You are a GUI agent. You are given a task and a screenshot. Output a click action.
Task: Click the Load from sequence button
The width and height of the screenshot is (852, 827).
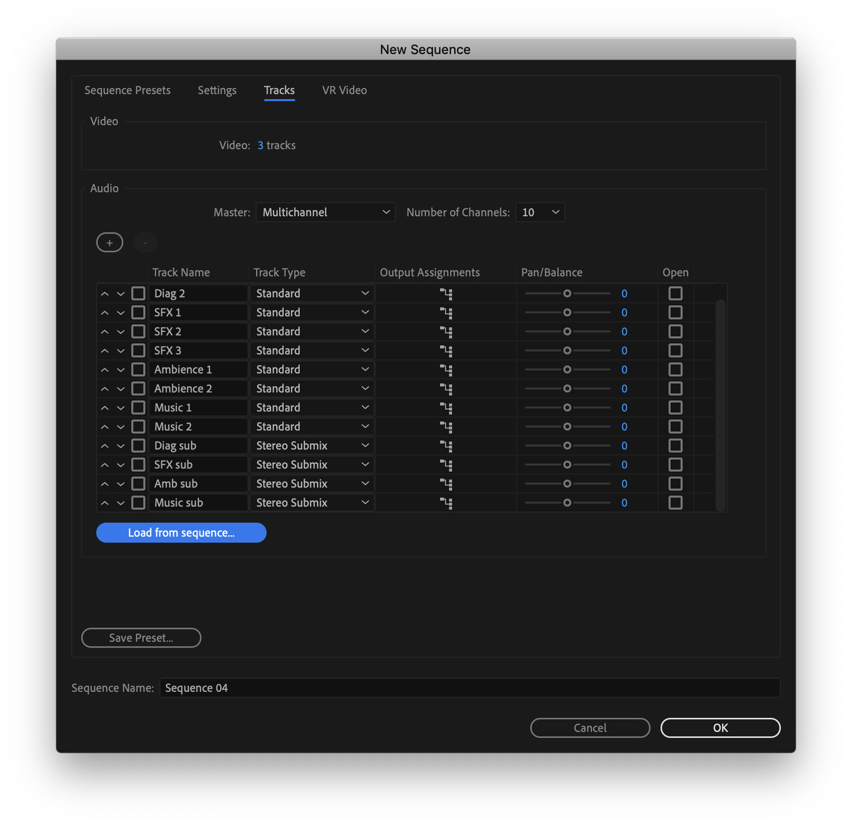pos(181,532)
